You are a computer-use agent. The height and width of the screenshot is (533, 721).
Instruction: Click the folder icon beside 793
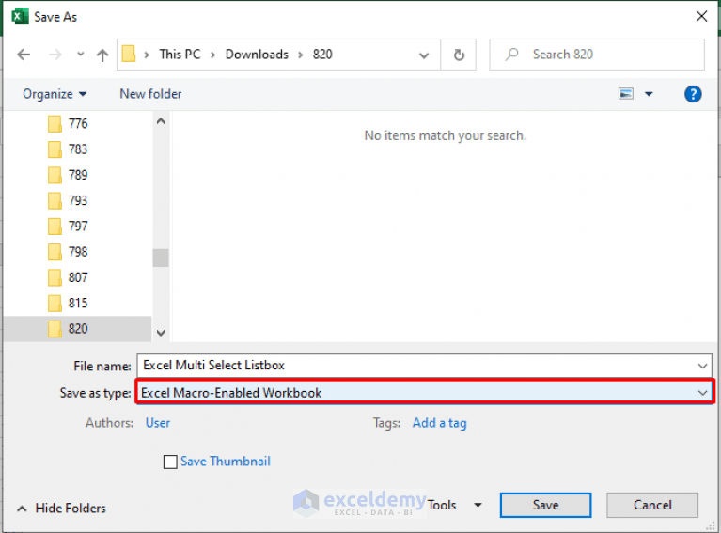point(55,201)
